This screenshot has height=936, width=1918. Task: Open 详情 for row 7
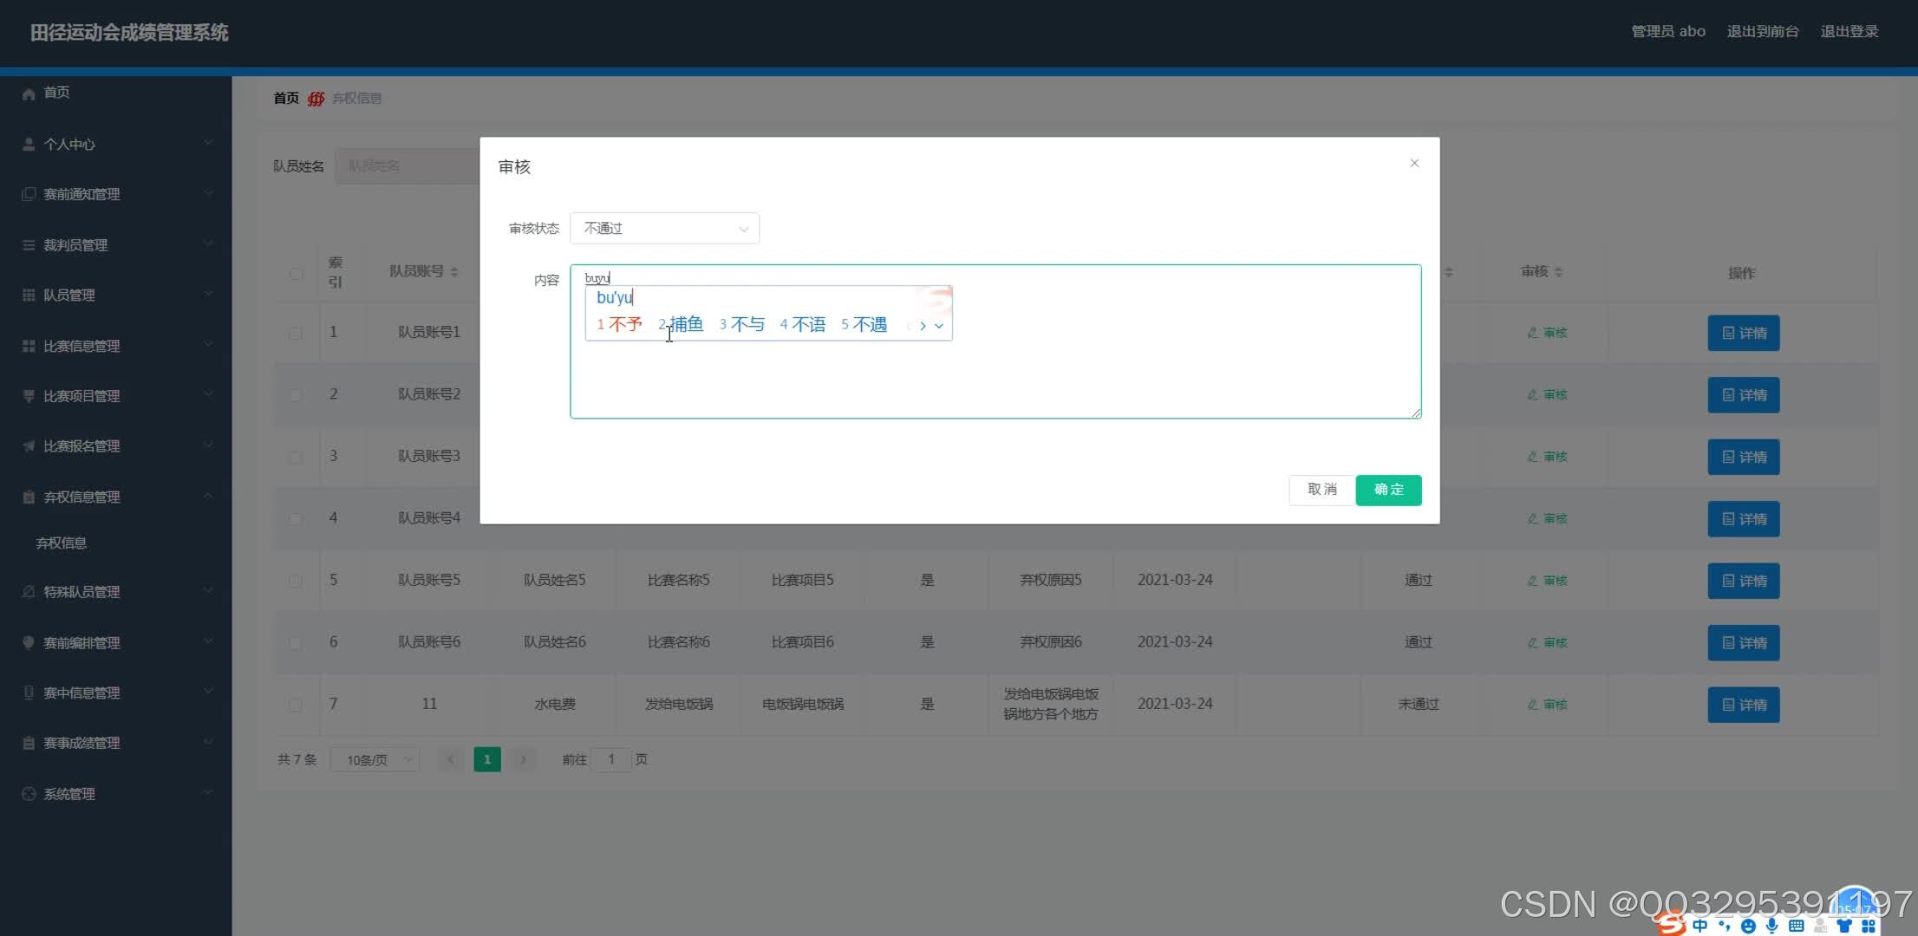[x=1743, y=705]
